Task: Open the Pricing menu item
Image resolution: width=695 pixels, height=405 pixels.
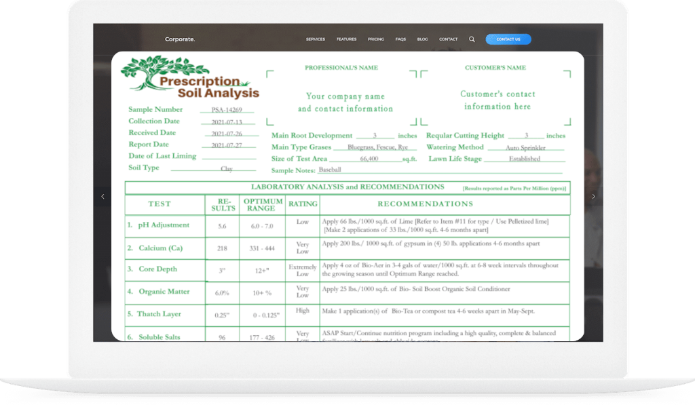Action: tap(376, 39)
